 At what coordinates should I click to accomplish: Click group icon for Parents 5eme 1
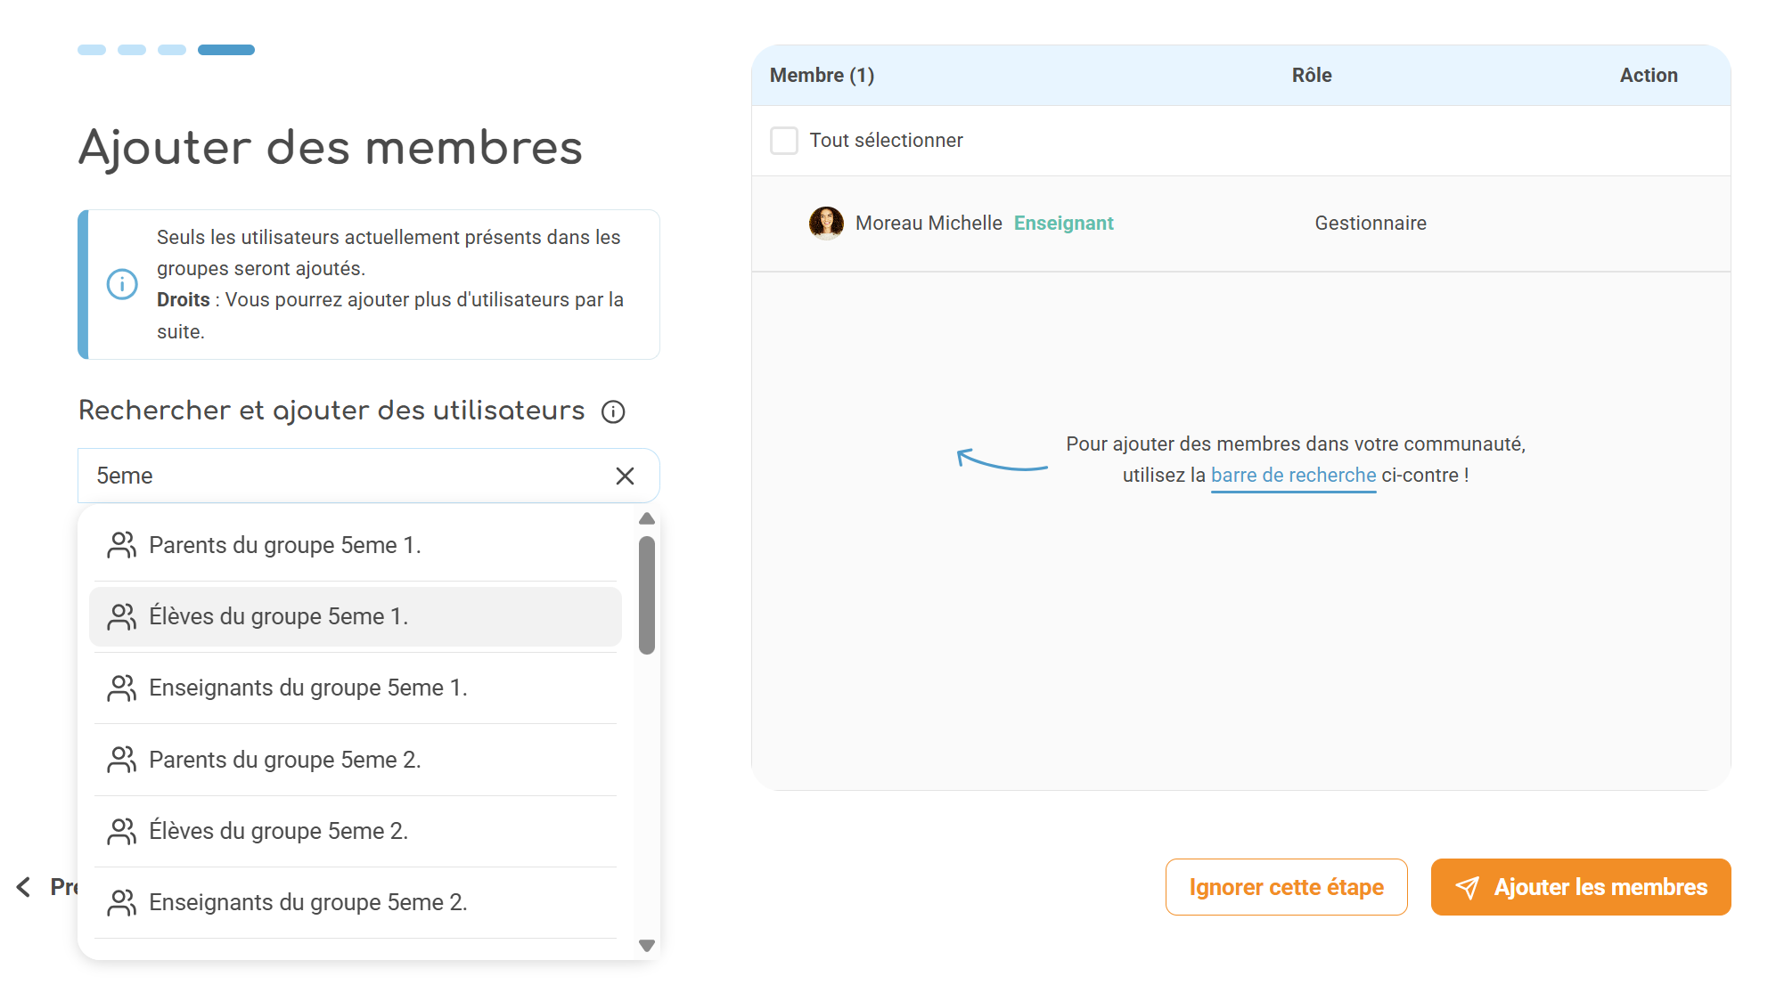coord(121,545)
